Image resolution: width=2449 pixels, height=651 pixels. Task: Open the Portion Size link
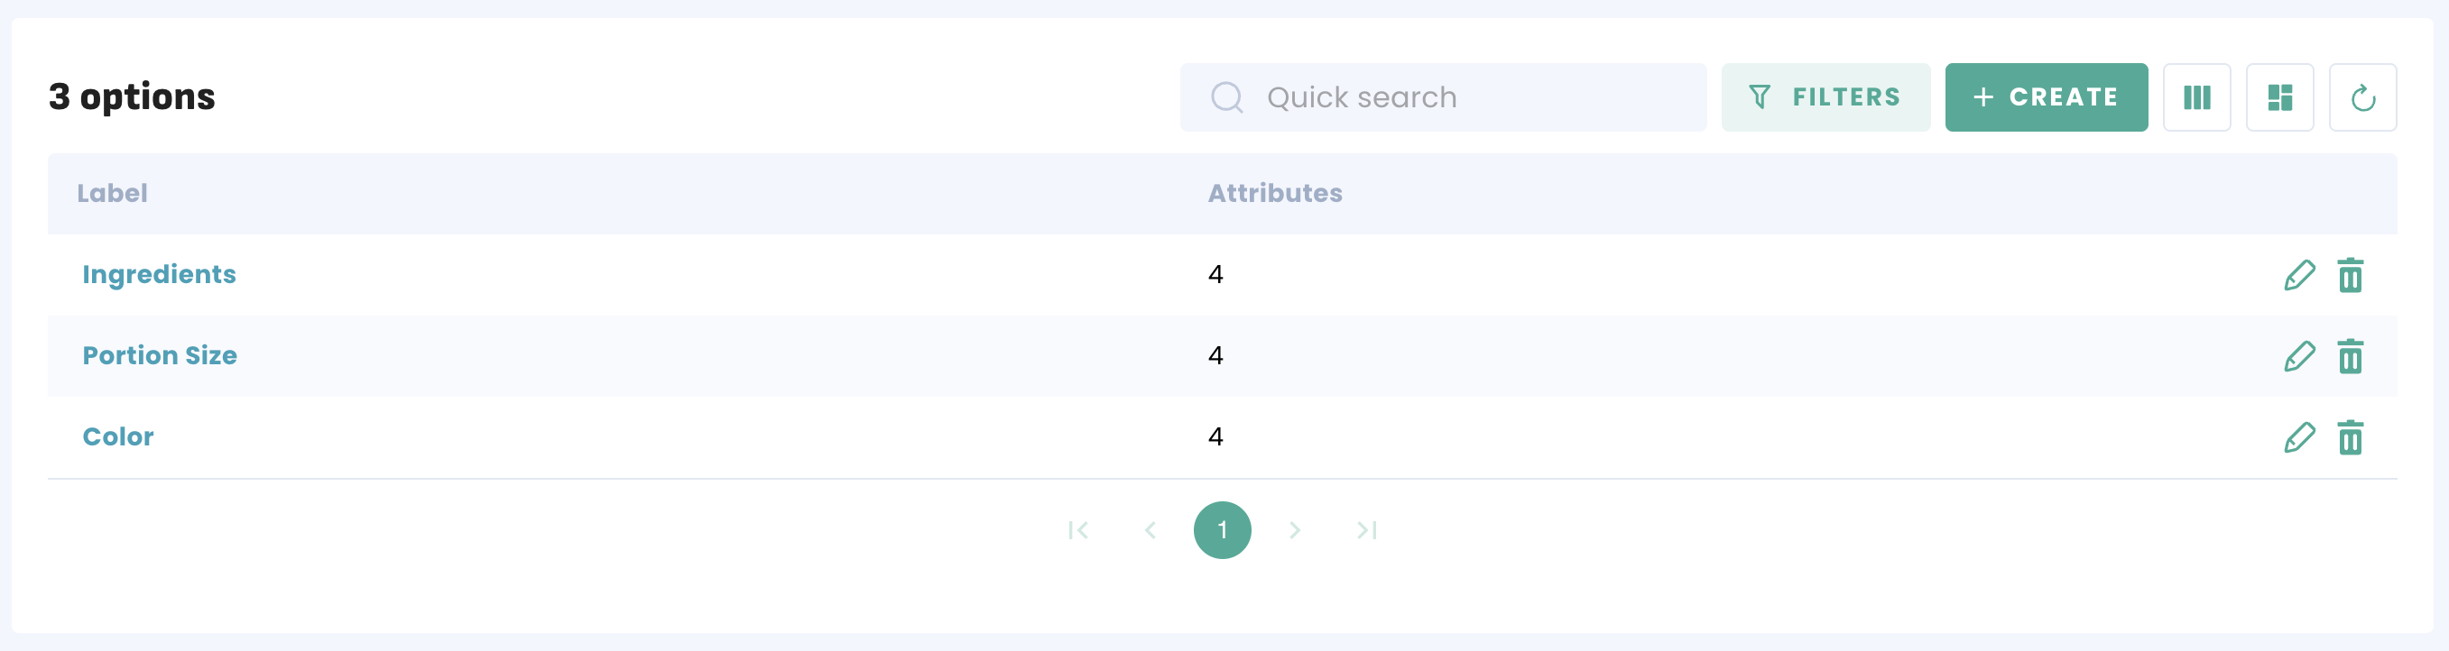point(160,355)
